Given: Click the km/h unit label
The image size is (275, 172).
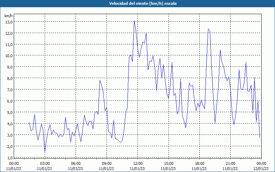Looking at the screenshot, I should [x=9, y=16].
